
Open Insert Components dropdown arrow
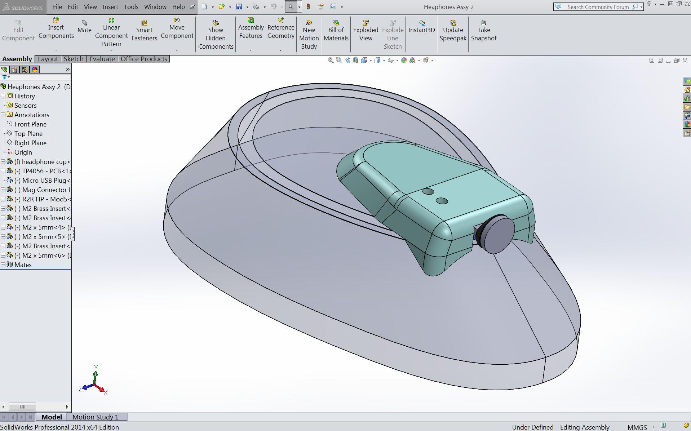pyautogui.click(x=56, y=50)
